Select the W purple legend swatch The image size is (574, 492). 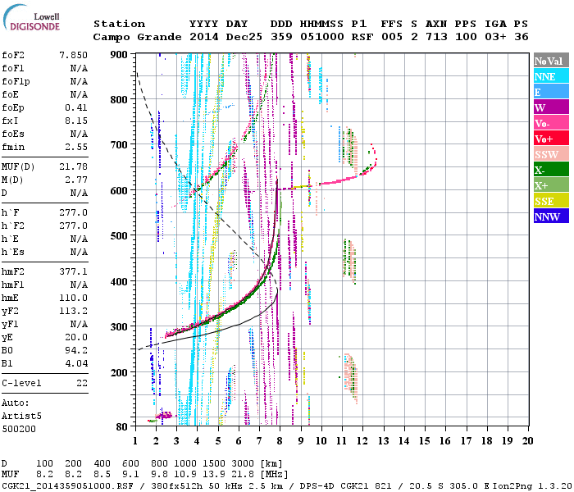551,107
